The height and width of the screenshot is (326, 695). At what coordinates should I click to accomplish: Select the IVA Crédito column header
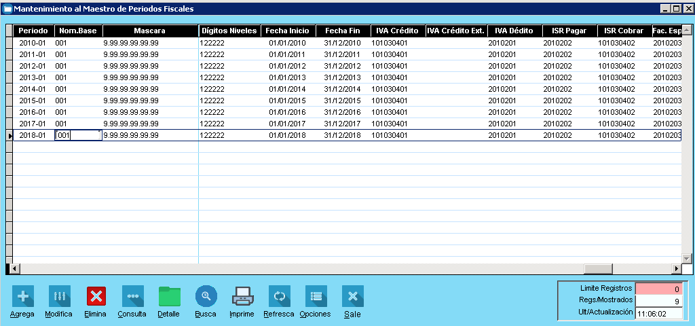click(x=397, y=31)
